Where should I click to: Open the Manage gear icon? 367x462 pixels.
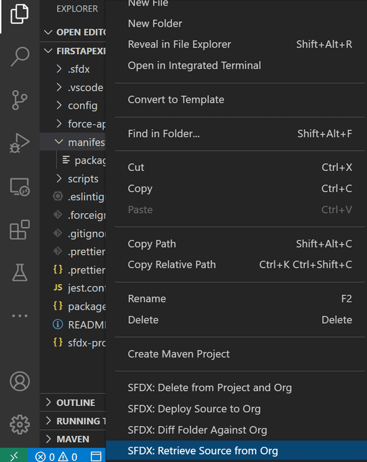20,425
